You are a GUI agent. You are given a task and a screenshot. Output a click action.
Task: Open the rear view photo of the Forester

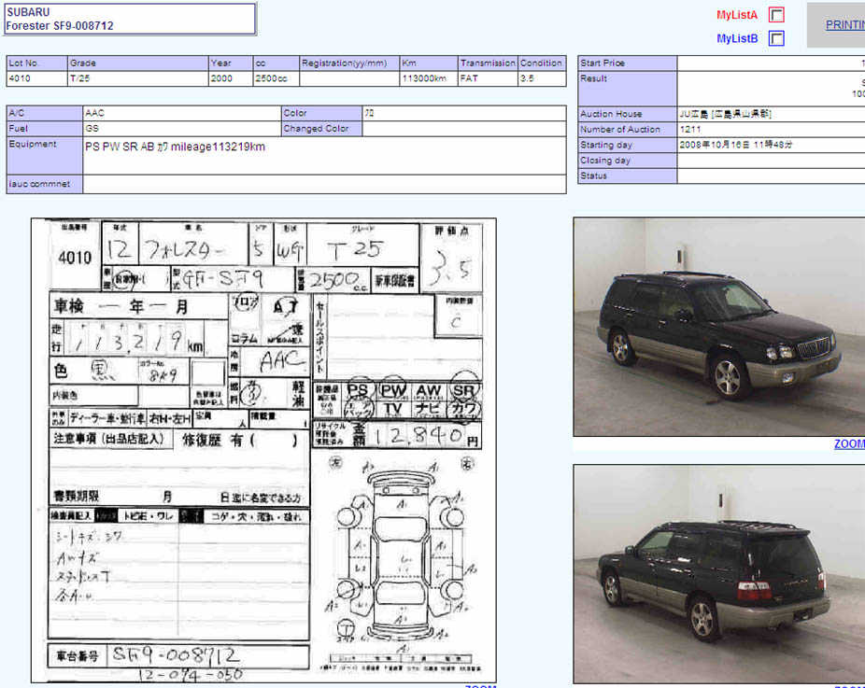point(719,574)
